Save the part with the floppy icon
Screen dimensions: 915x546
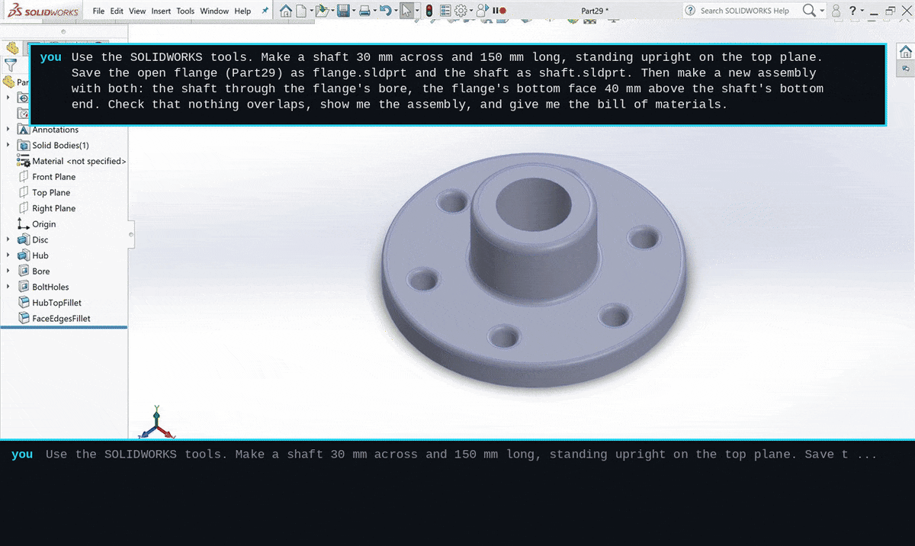point(343,11)
